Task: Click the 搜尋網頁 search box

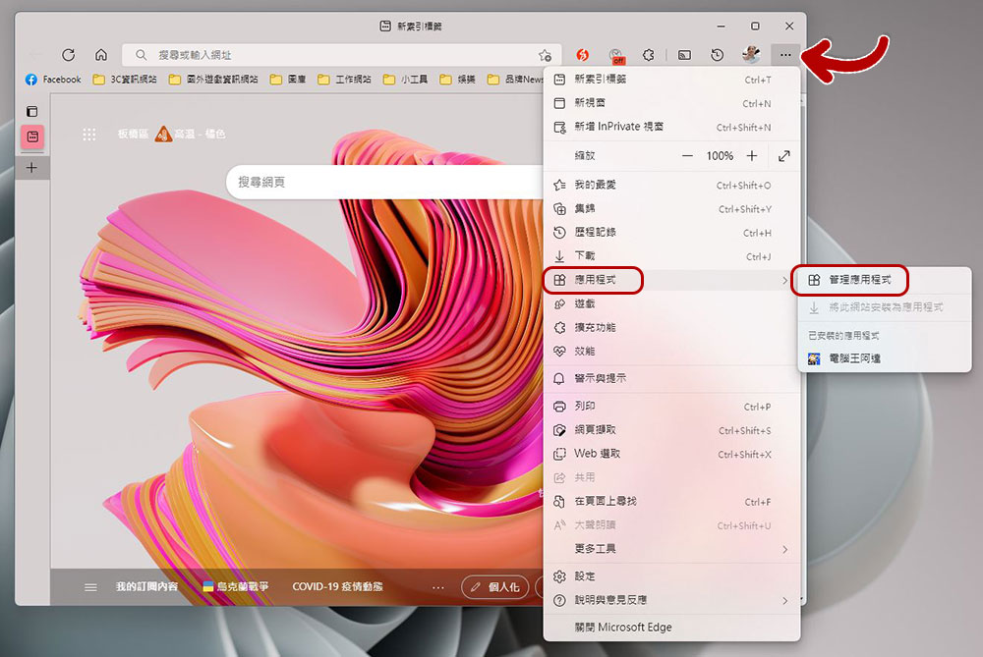Action: coord(383,182)
